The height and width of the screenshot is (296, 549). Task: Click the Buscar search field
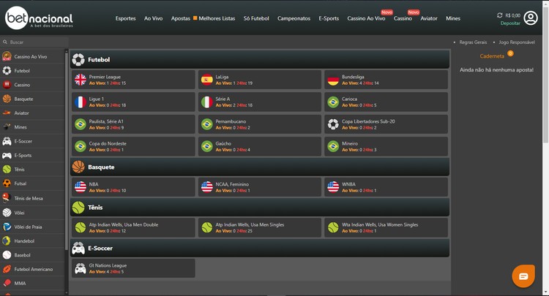34,42
